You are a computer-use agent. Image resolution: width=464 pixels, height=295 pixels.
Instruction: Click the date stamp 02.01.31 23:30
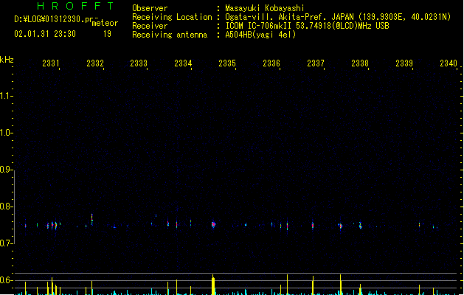(45, 34)
